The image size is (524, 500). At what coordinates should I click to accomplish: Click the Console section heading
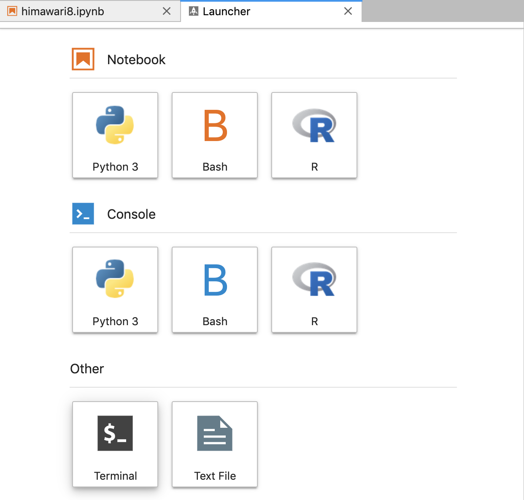[x=131, y=214]
